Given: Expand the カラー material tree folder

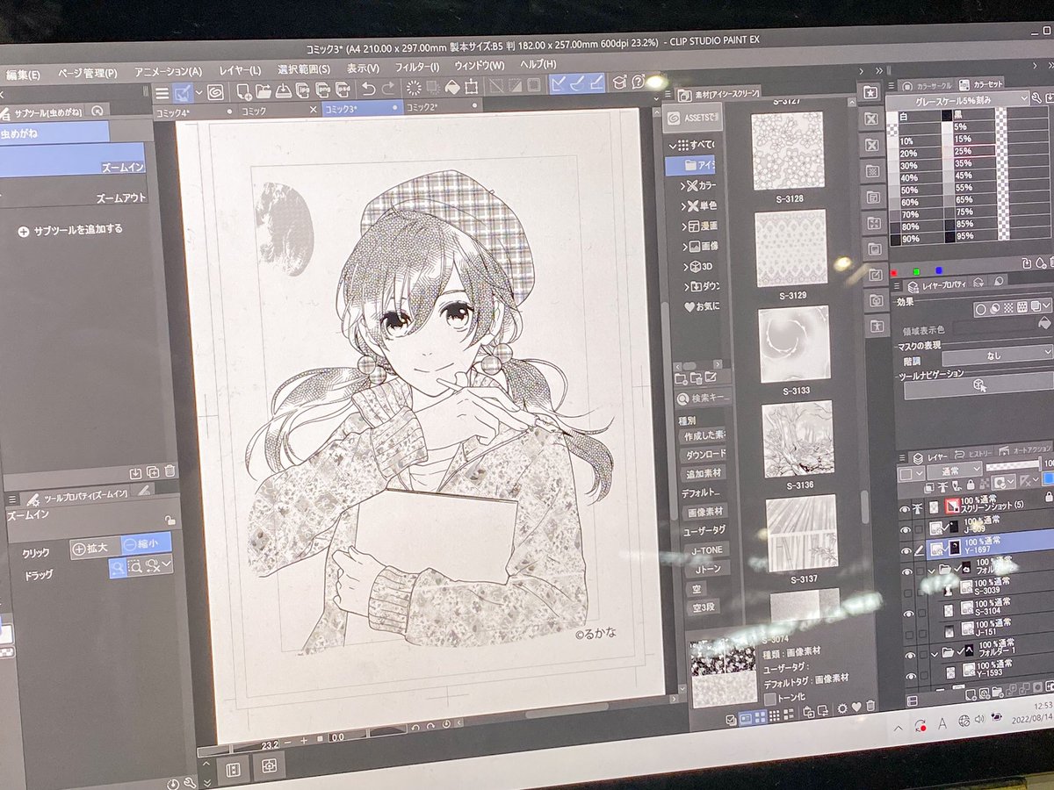Looking at the screenshot, I should tap(684, 187).
